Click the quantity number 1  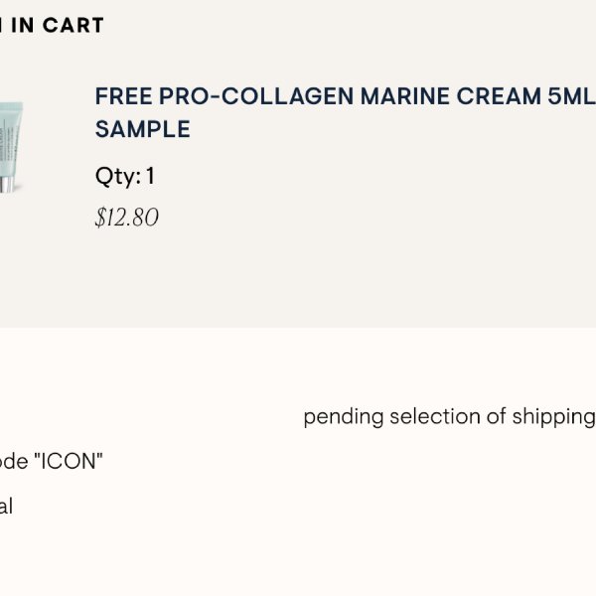tap(150, 175)
